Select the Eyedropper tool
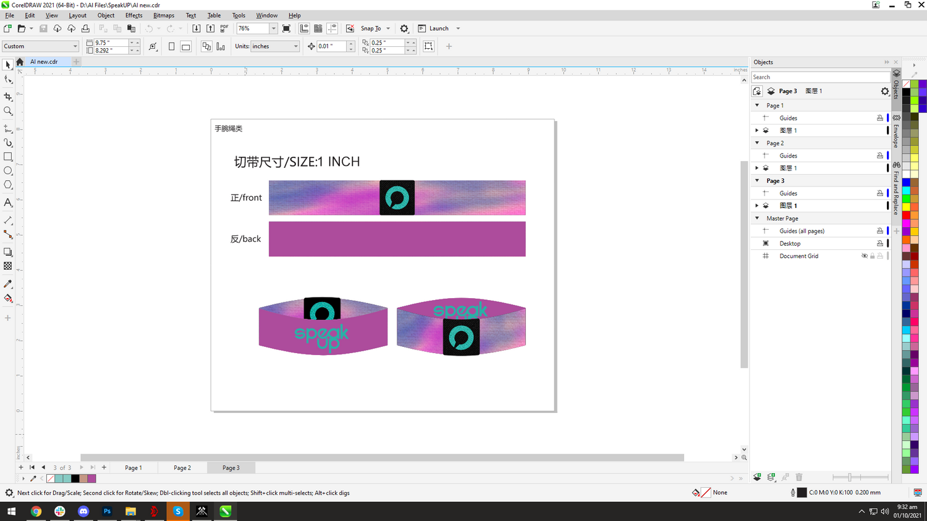Image resolution: width=927 pixels, height=521 pixels. click(8, 284)
